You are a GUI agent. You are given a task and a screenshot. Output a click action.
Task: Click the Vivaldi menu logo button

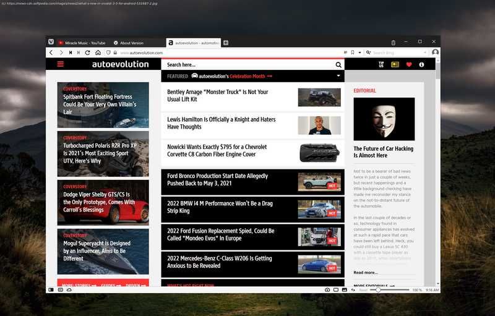click(51, 43)
